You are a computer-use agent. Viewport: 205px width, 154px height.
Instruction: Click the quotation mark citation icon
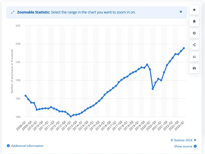[x=194, y=57]
